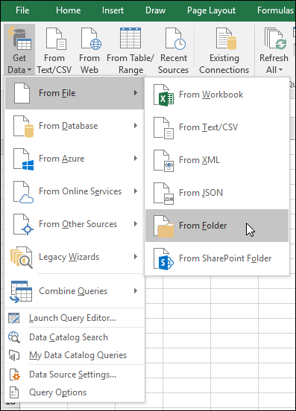Screen dimensions: 296x411
Task: Open the Refresh All dropdown arrow
Action: 280,70
